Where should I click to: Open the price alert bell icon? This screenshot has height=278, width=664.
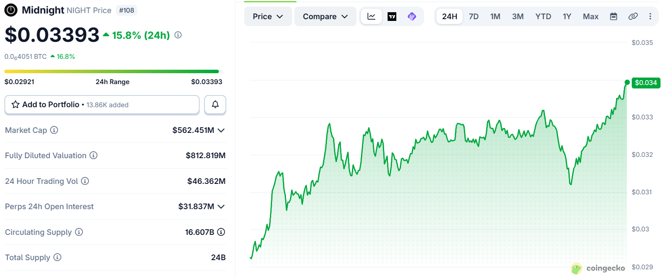(215, 105)
